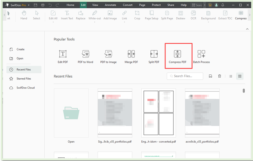This screenshot has width=253, height=161.
Task: Go to the Convert tab
Action: 128,5
